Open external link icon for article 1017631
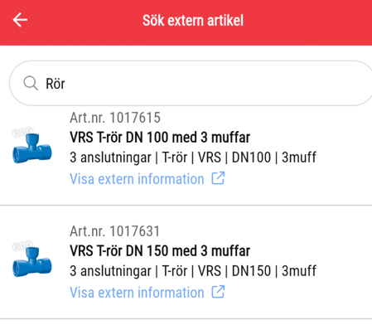The image size is (372, 325). coord(218,292)
